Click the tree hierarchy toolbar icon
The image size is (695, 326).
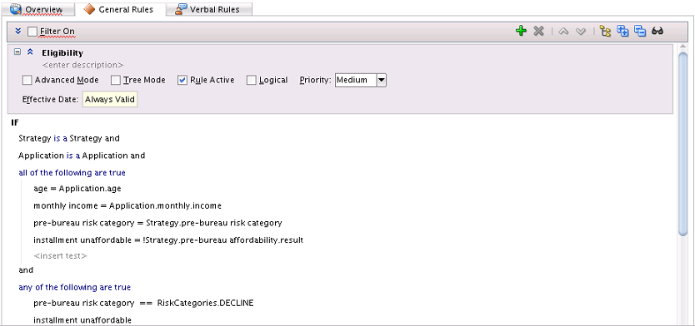[x=605, y=31]
